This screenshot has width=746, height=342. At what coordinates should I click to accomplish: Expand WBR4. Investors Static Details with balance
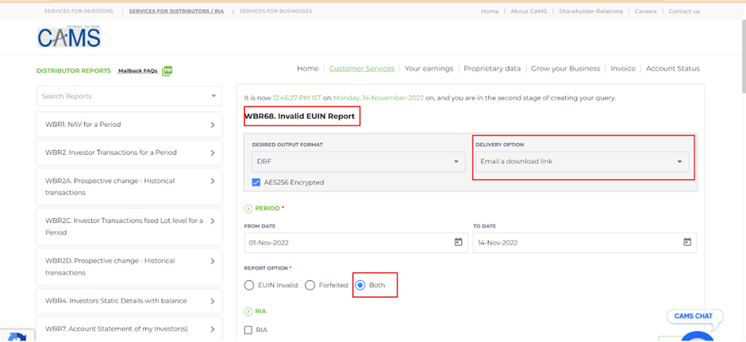[x=129, y=301]
